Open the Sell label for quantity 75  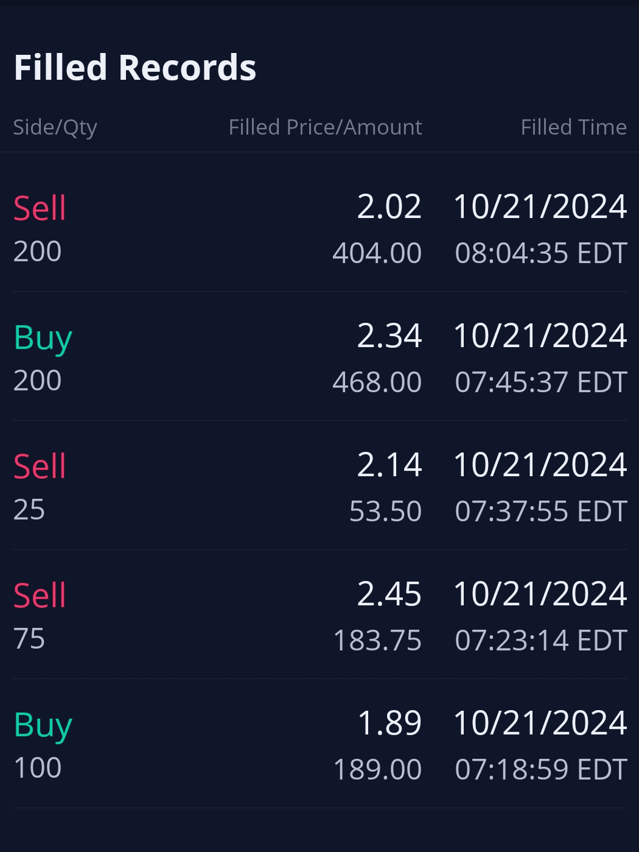[x=40, y=596]
